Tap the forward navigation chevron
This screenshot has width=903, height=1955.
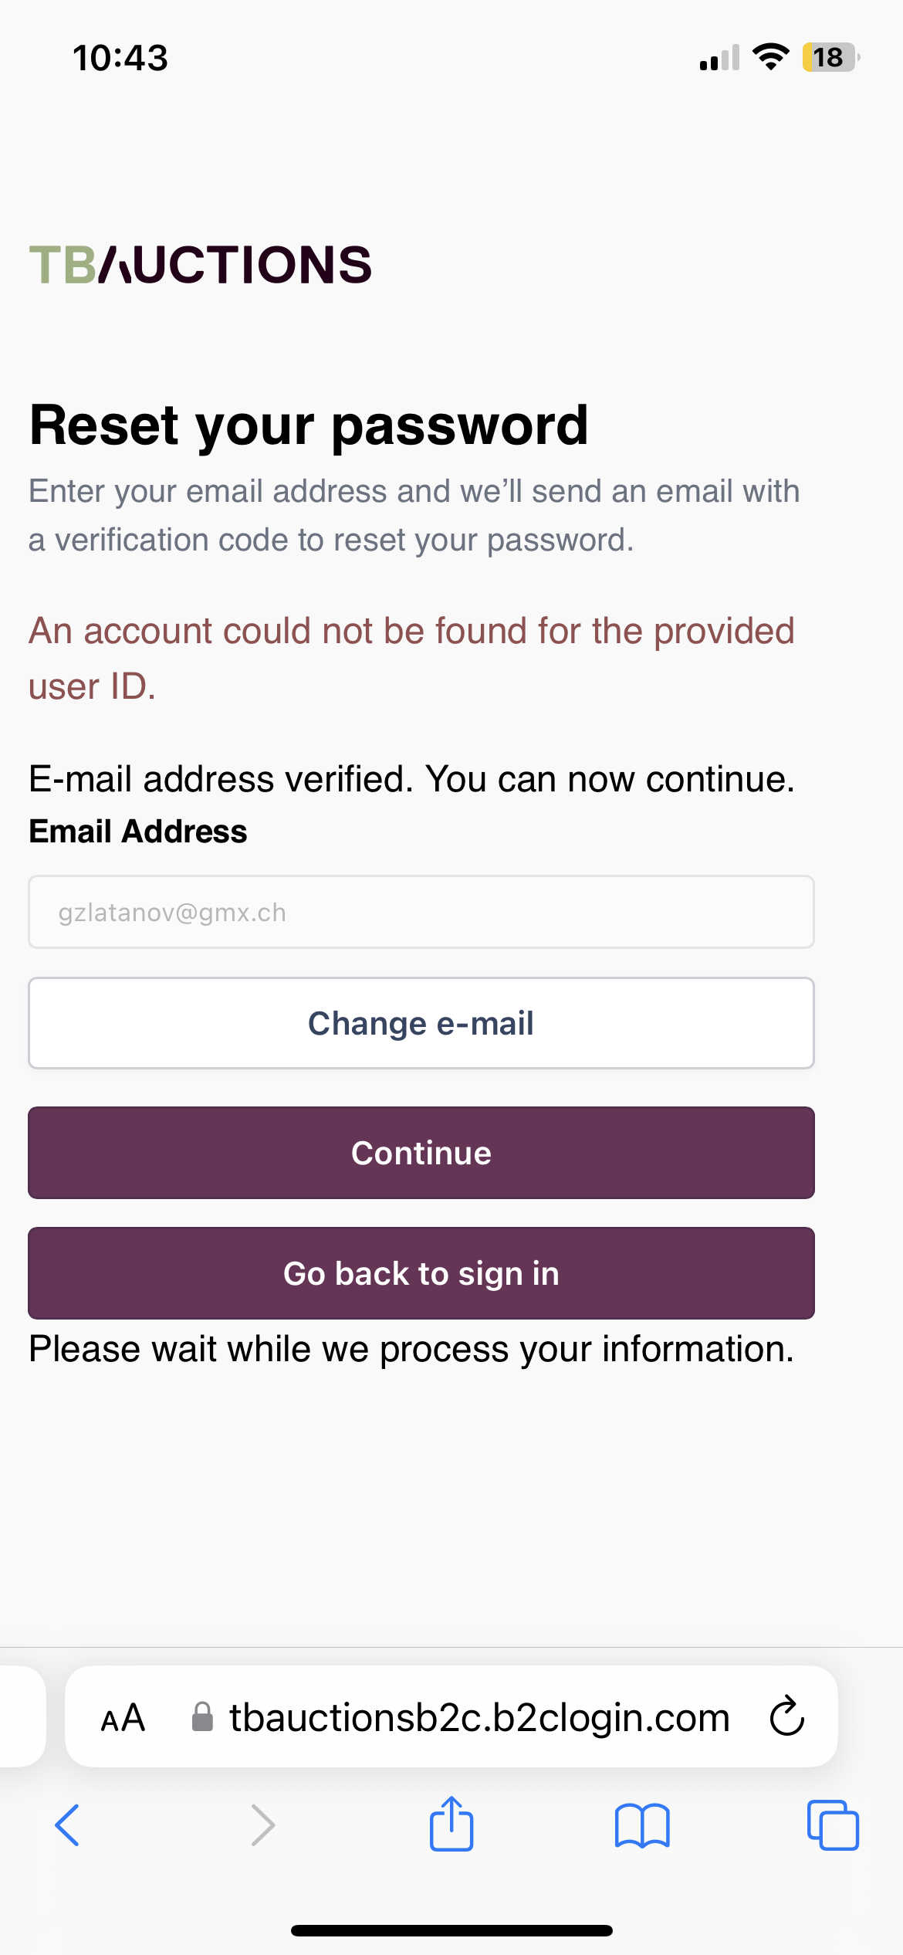tap(262, 1824)
